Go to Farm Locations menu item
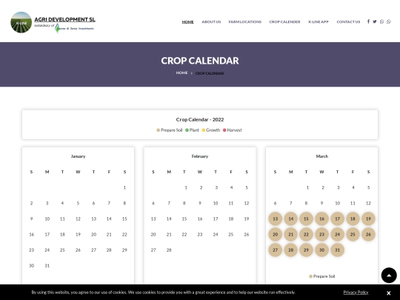This screenshot has width=400, height=300. coord(245,22)
